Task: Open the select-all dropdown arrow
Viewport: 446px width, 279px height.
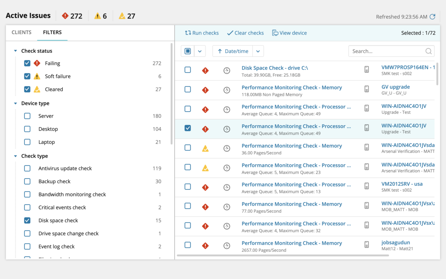Action: [x=200, y=51]
